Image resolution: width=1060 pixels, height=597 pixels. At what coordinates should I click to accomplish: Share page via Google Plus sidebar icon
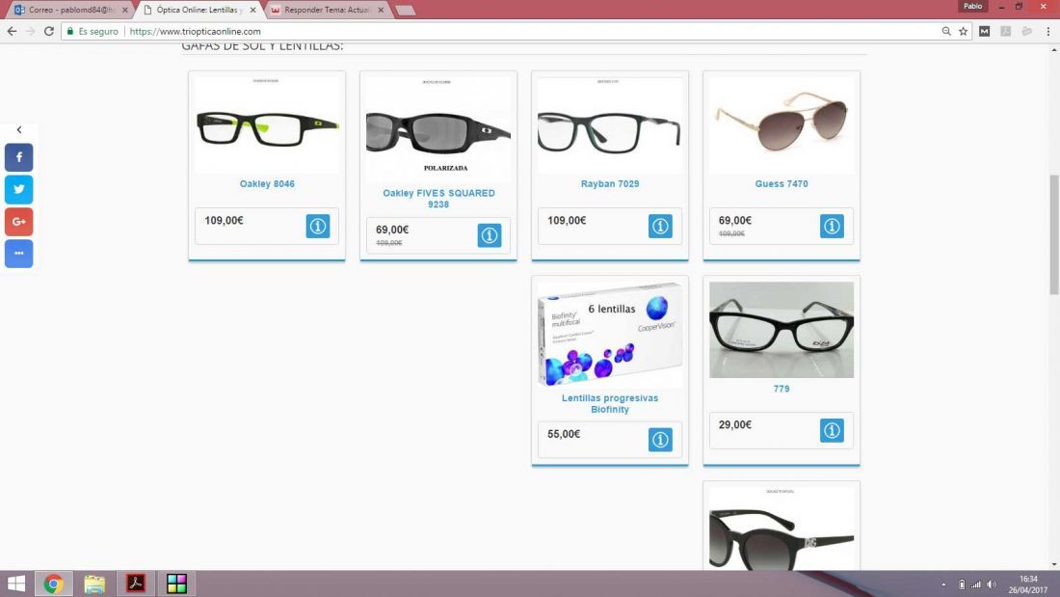coord(19,221)
